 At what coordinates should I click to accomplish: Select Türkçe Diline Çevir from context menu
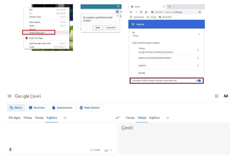click(x=38, y=33)
